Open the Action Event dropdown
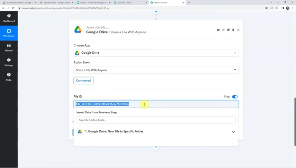 [156, 70]
